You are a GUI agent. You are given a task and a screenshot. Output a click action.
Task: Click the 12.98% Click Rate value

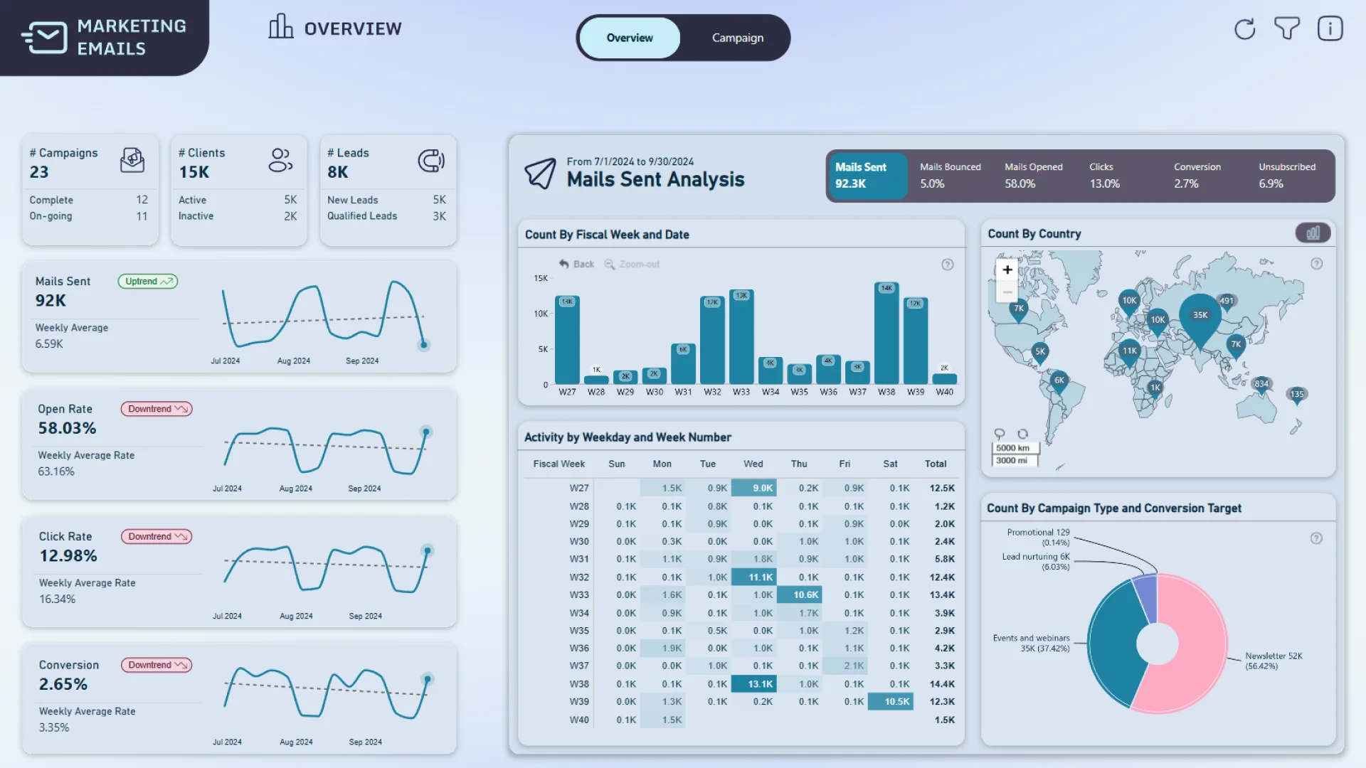tap(68, 555)
